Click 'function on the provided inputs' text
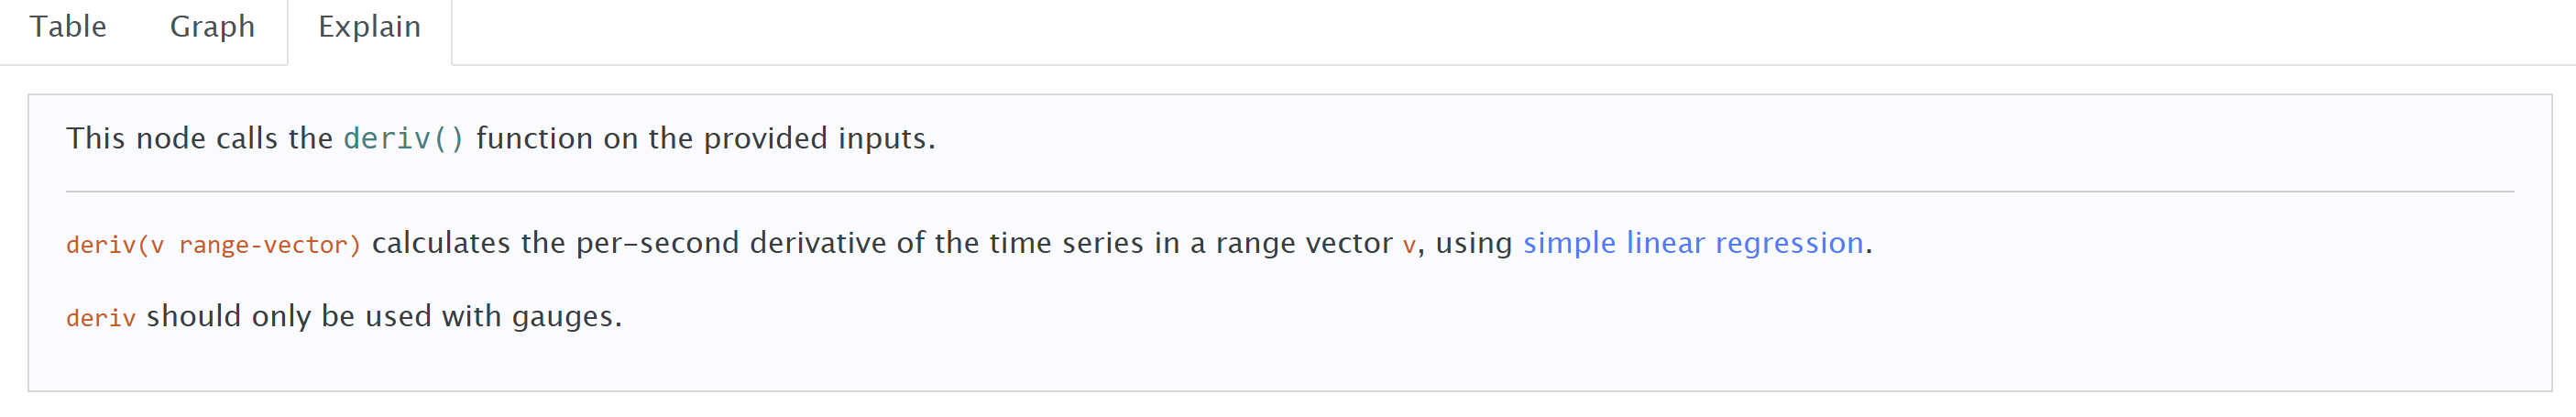Viewport: 2576px width, 417px height. (705, 138)
